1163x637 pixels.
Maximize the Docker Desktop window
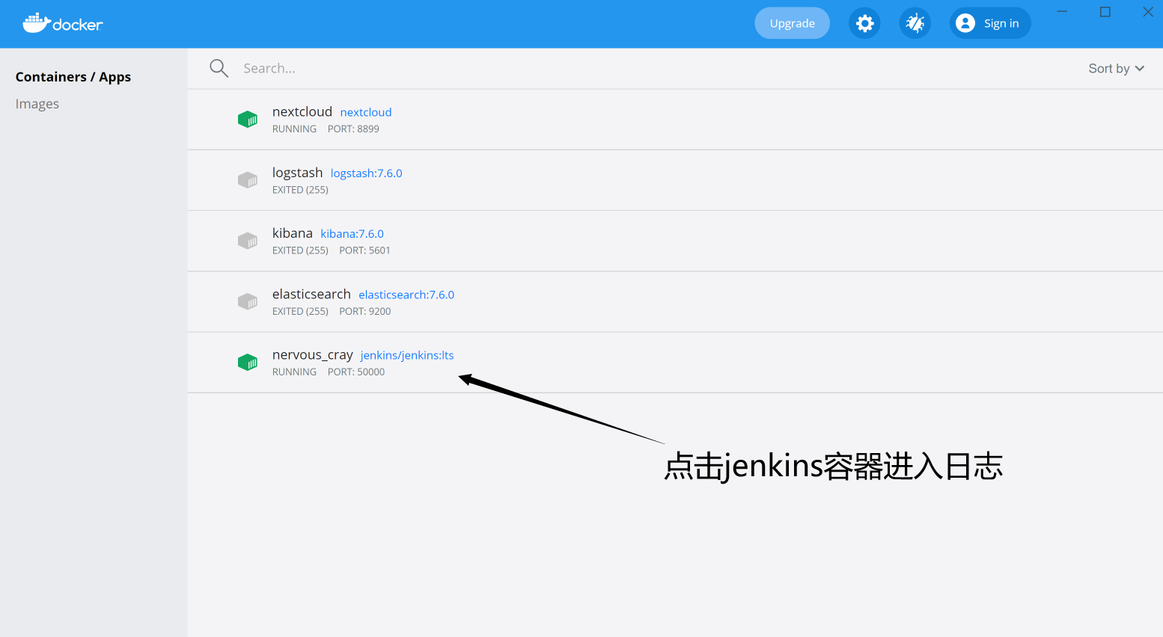pyautogui.click(x=1105, y=12)
